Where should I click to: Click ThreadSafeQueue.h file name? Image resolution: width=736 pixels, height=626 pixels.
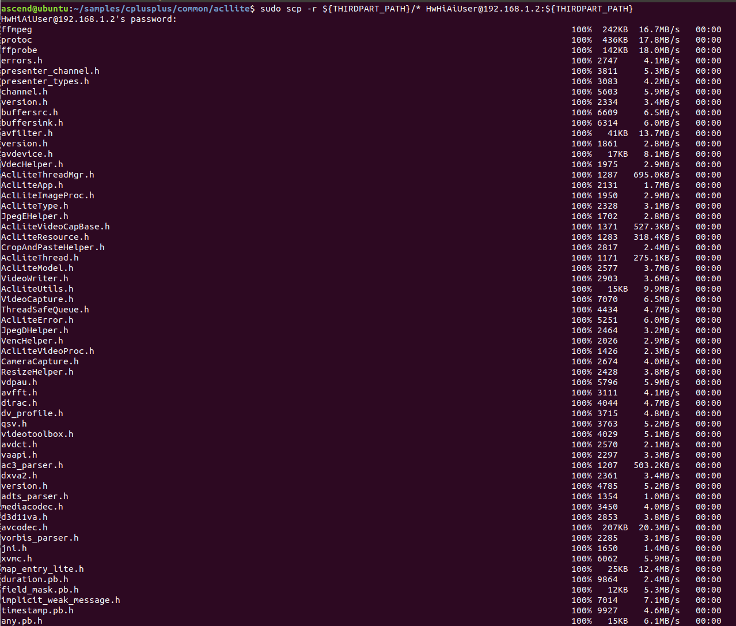[45, 310]
